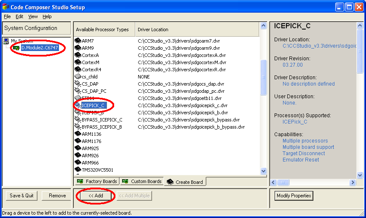The height and width of the screenshot is (218, 366).
Task: Maximize the Code Composer Studio Setup window
Action: pos(349,7)
